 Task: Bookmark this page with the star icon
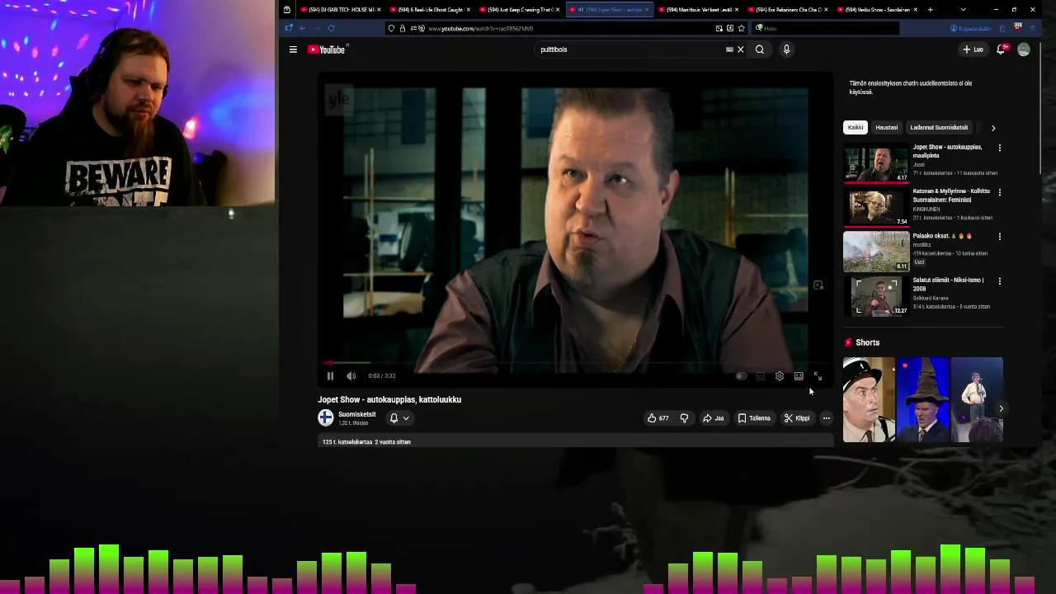(741, 28)
